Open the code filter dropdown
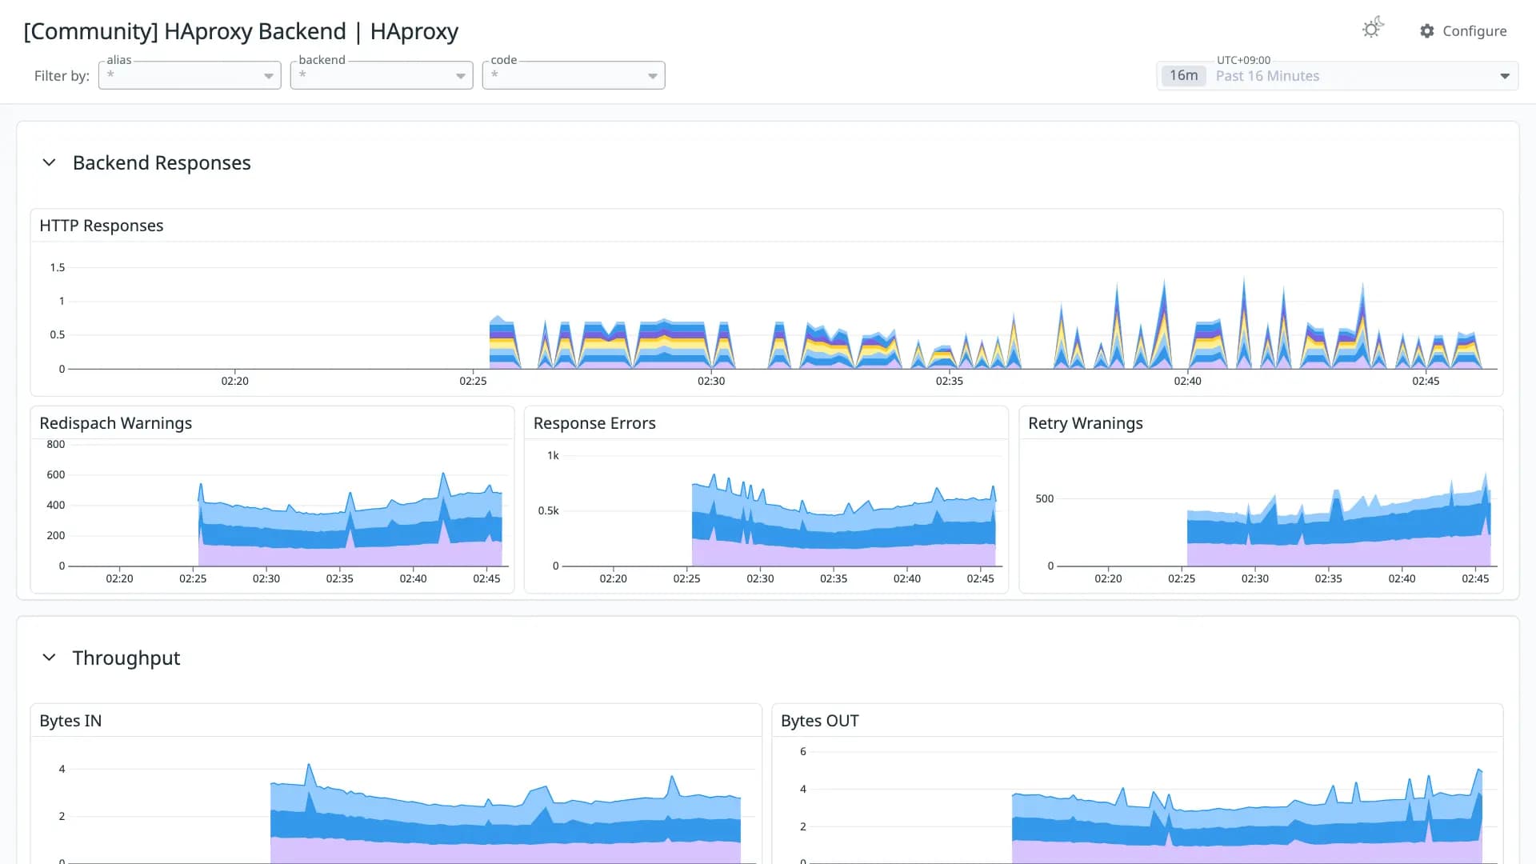 574,75
